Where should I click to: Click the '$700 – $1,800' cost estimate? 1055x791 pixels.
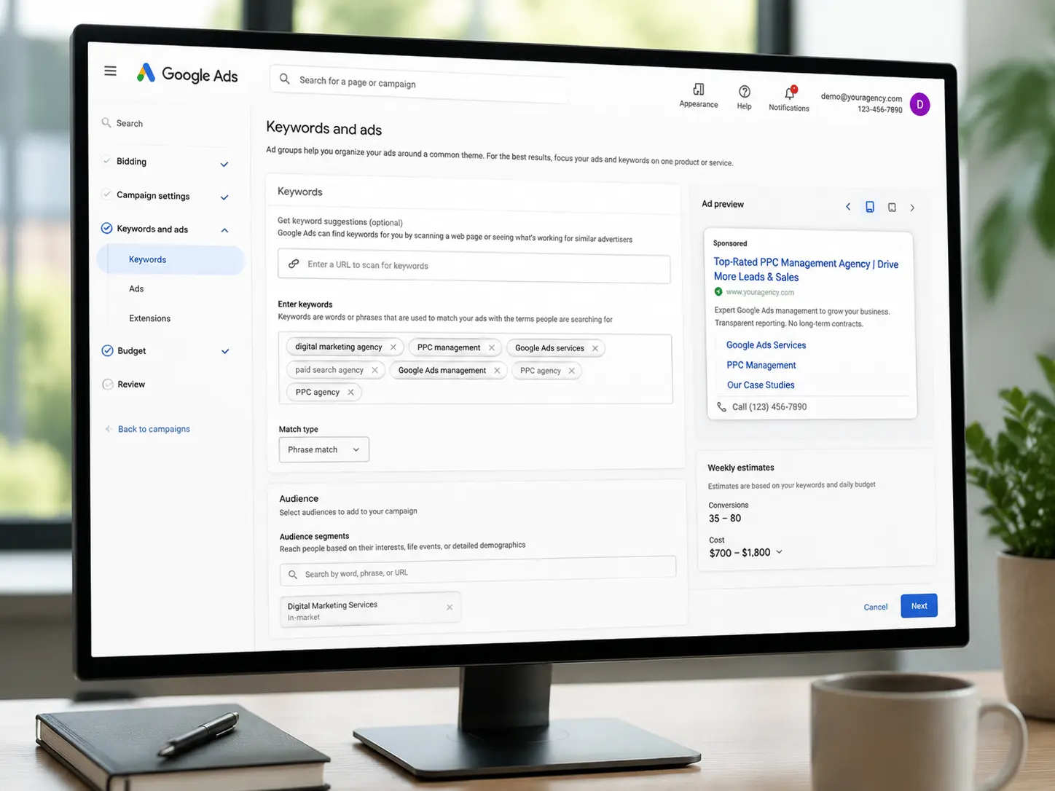point(740,553)
